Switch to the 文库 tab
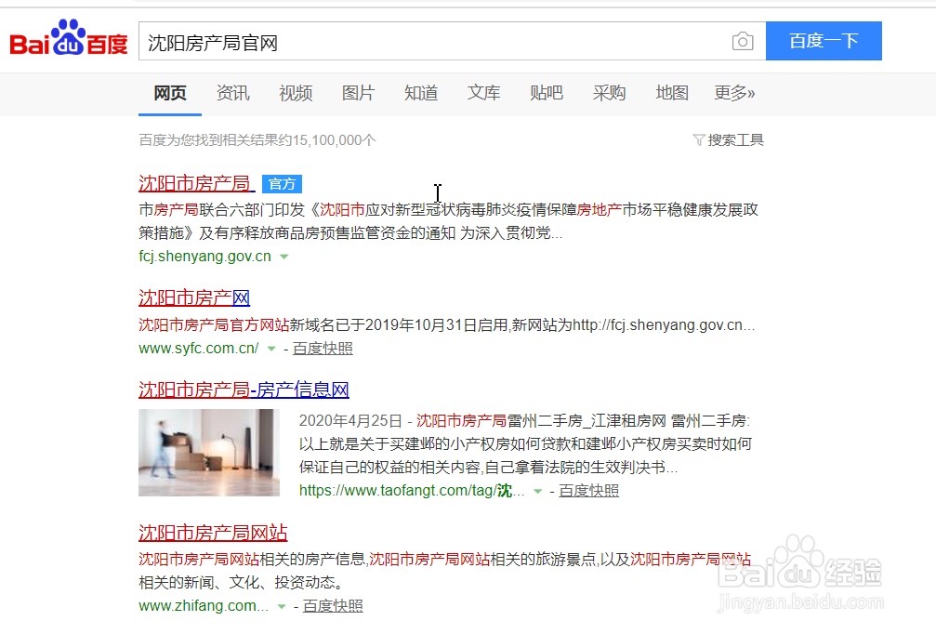The height and width of the screenshot is (634, 936). click(483, 93)
